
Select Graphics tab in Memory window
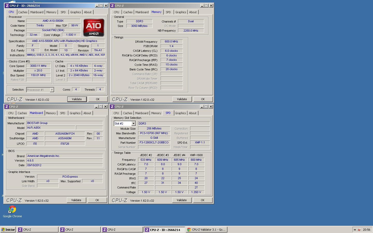[x=181, y=12]
